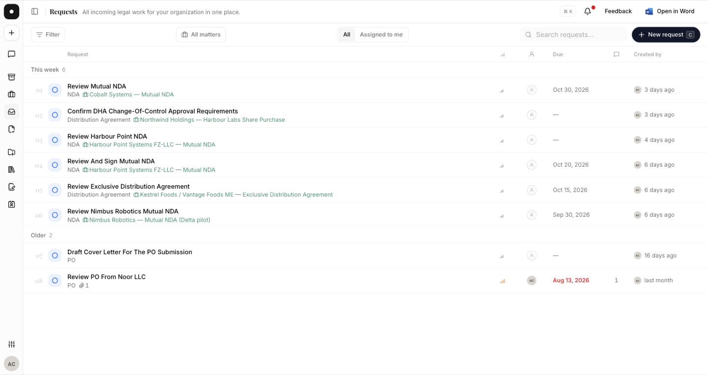Image resolution: width=708 pixels, height=375 pixels.
Task: Click the Due column header
Action: point(558,55)
